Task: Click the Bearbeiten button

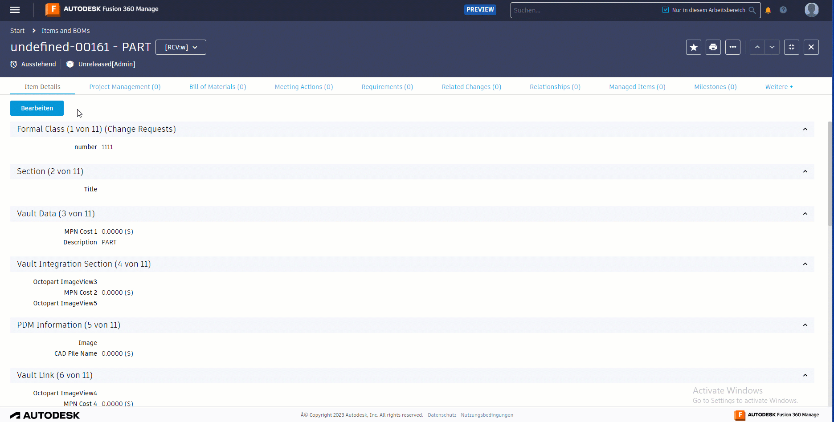Action: click(x=37, y=108)
